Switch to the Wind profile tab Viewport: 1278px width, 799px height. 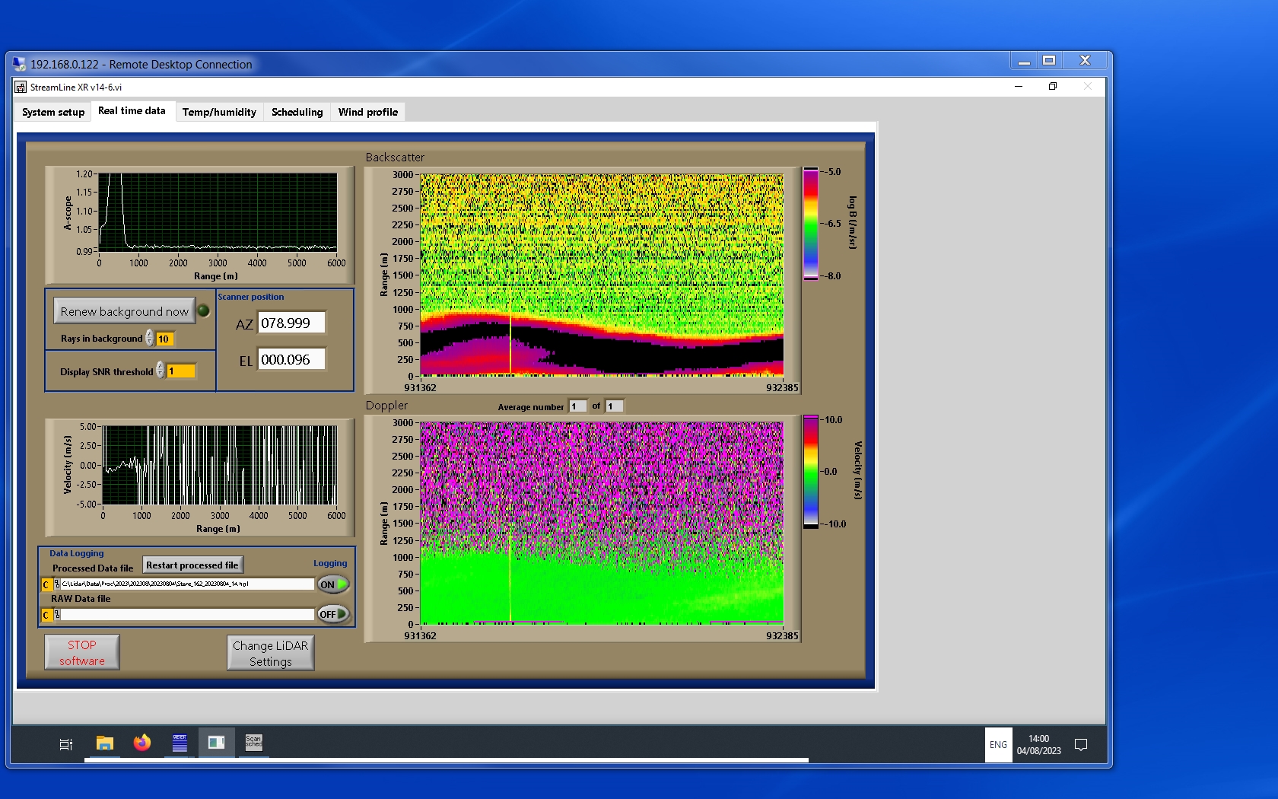point(367,112)
